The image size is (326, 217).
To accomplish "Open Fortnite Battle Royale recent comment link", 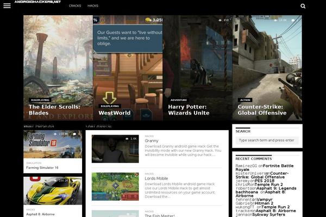I will click(x=265, y=168).
